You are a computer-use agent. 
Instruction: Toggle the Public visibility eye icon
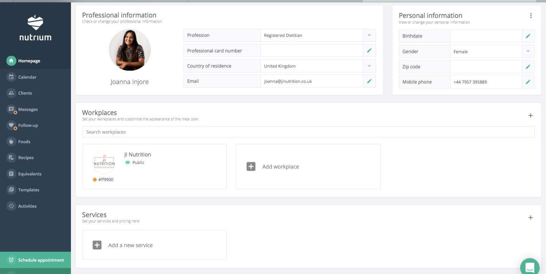click(127, 162)
